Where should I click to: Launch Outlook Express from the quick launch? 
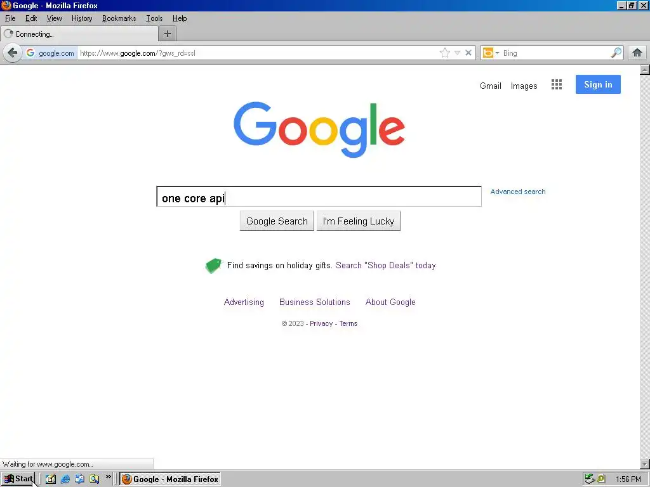(x=79, y=479)
